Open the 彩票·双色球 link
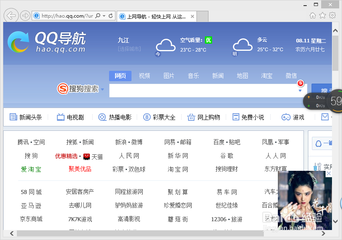 (x=129, y=169)
